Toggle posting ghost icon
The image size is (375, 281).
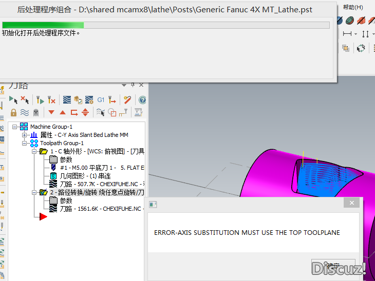point(36,112)
